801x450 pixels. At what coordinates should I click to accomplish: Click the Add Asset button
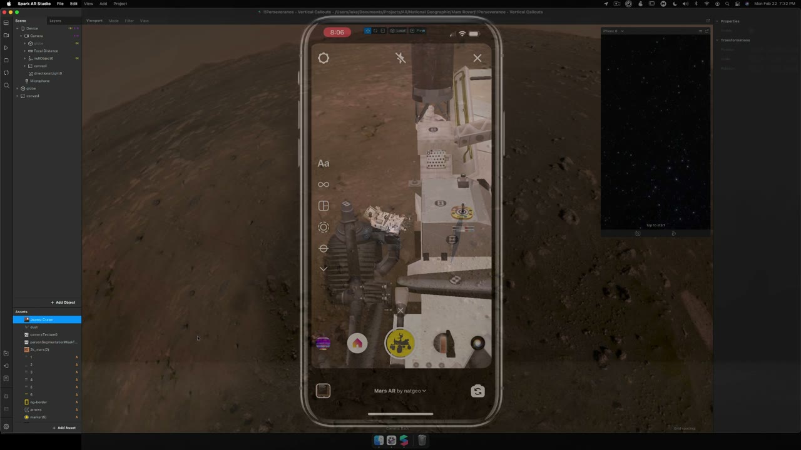tap(64, 427)
